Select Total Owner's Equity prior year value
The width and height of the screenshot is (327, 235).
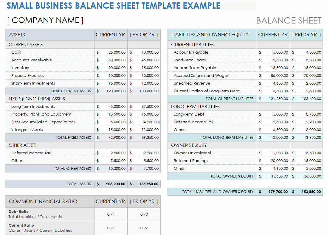tap(306, 176)
